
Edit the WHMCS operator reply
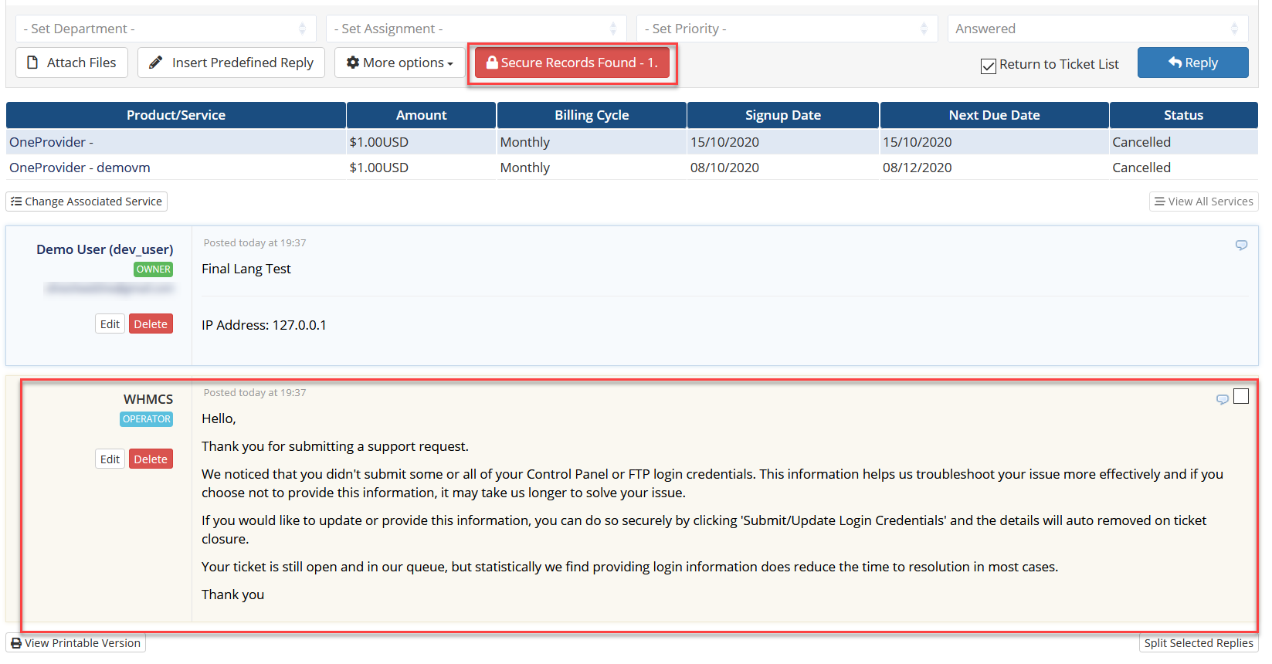pyautogui.click(x=110, y=459)
